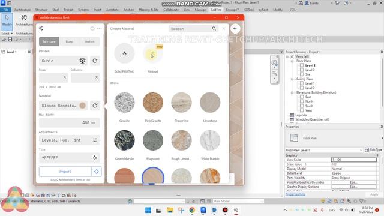Click the Architextures logo in the plugin panel
This screenshot has width=384, height=216.
(41, 29)
